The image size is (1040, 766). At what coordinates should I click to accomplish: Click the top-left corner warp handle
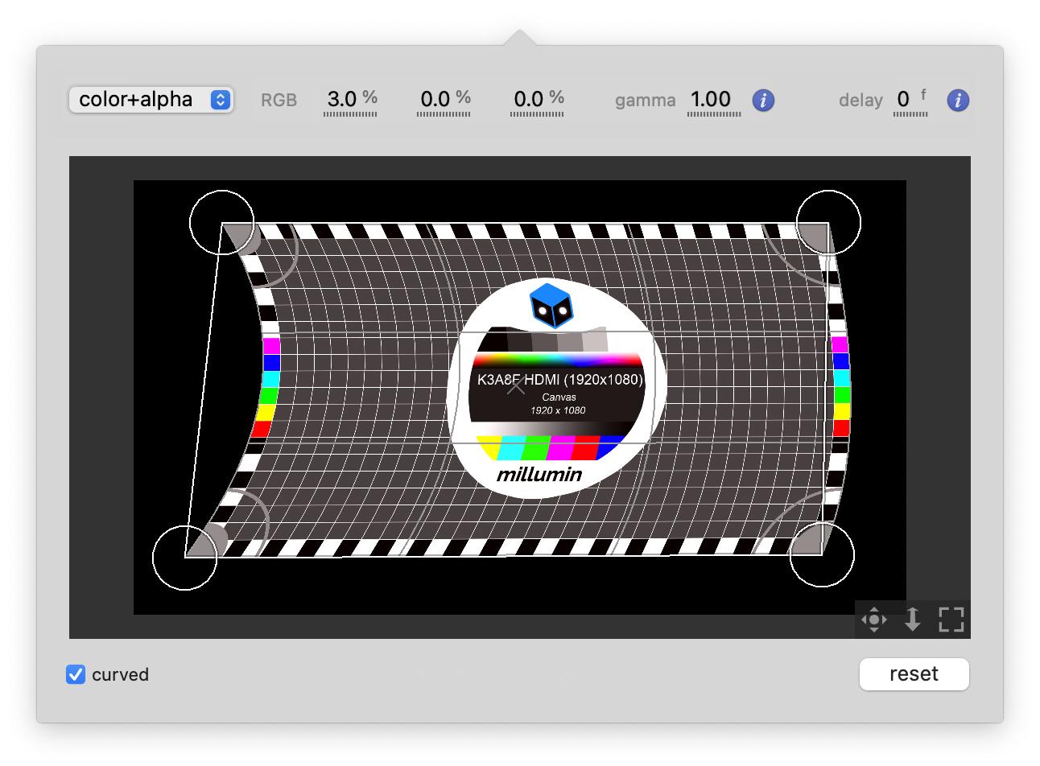[x=221, y=223]
